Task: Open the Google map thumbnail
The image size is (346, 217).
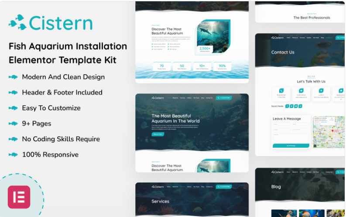Action: pos(329,132)
